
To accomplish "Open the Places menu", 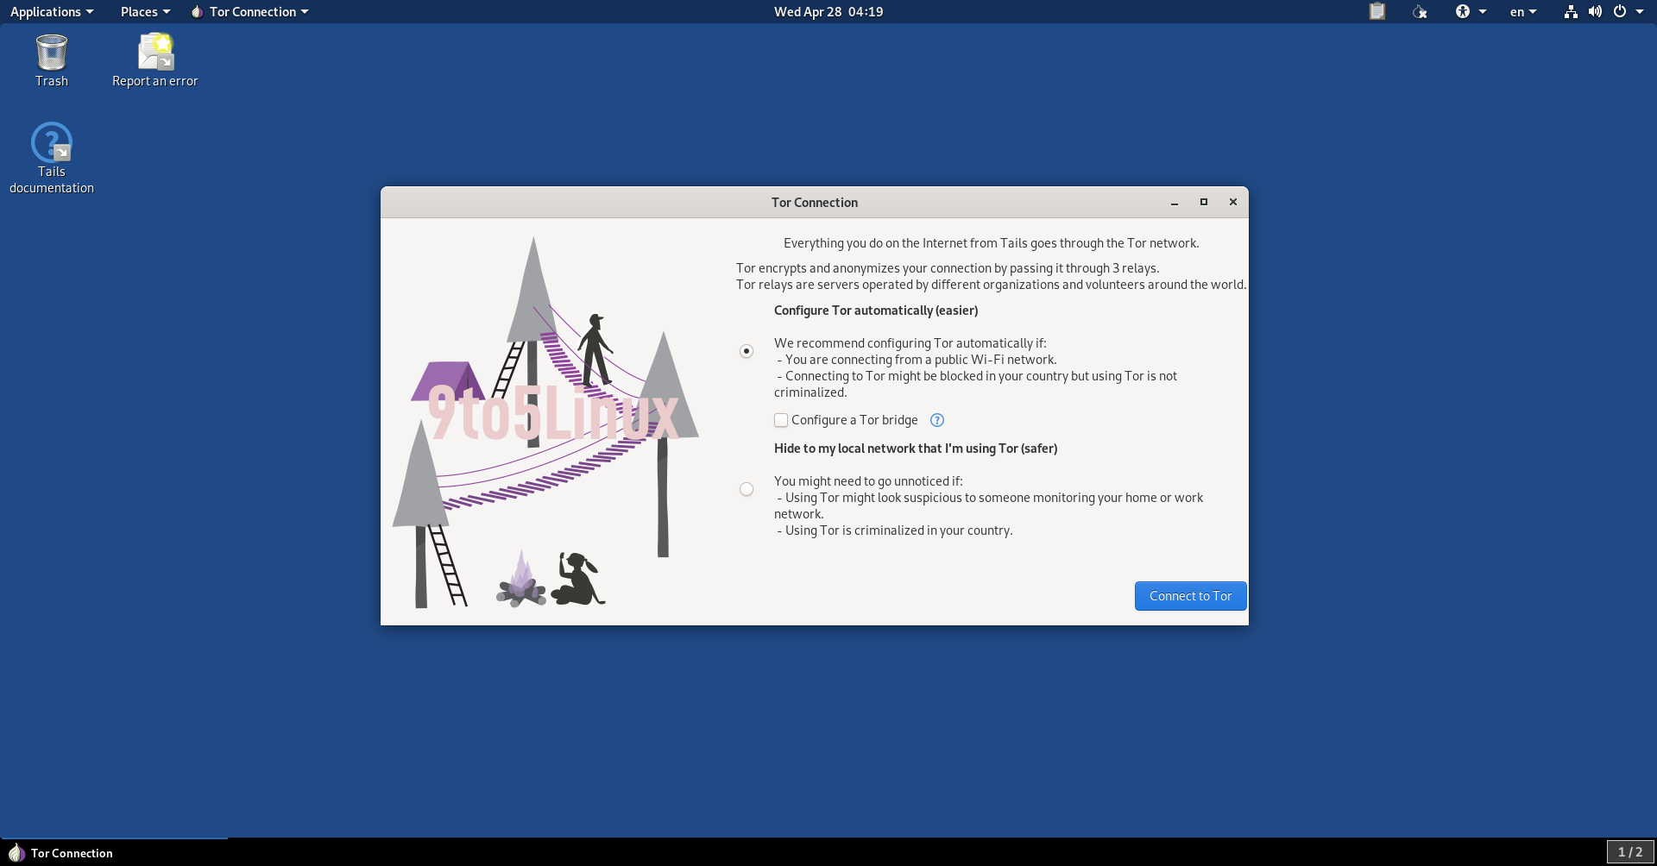I will [x=139, y=11].
